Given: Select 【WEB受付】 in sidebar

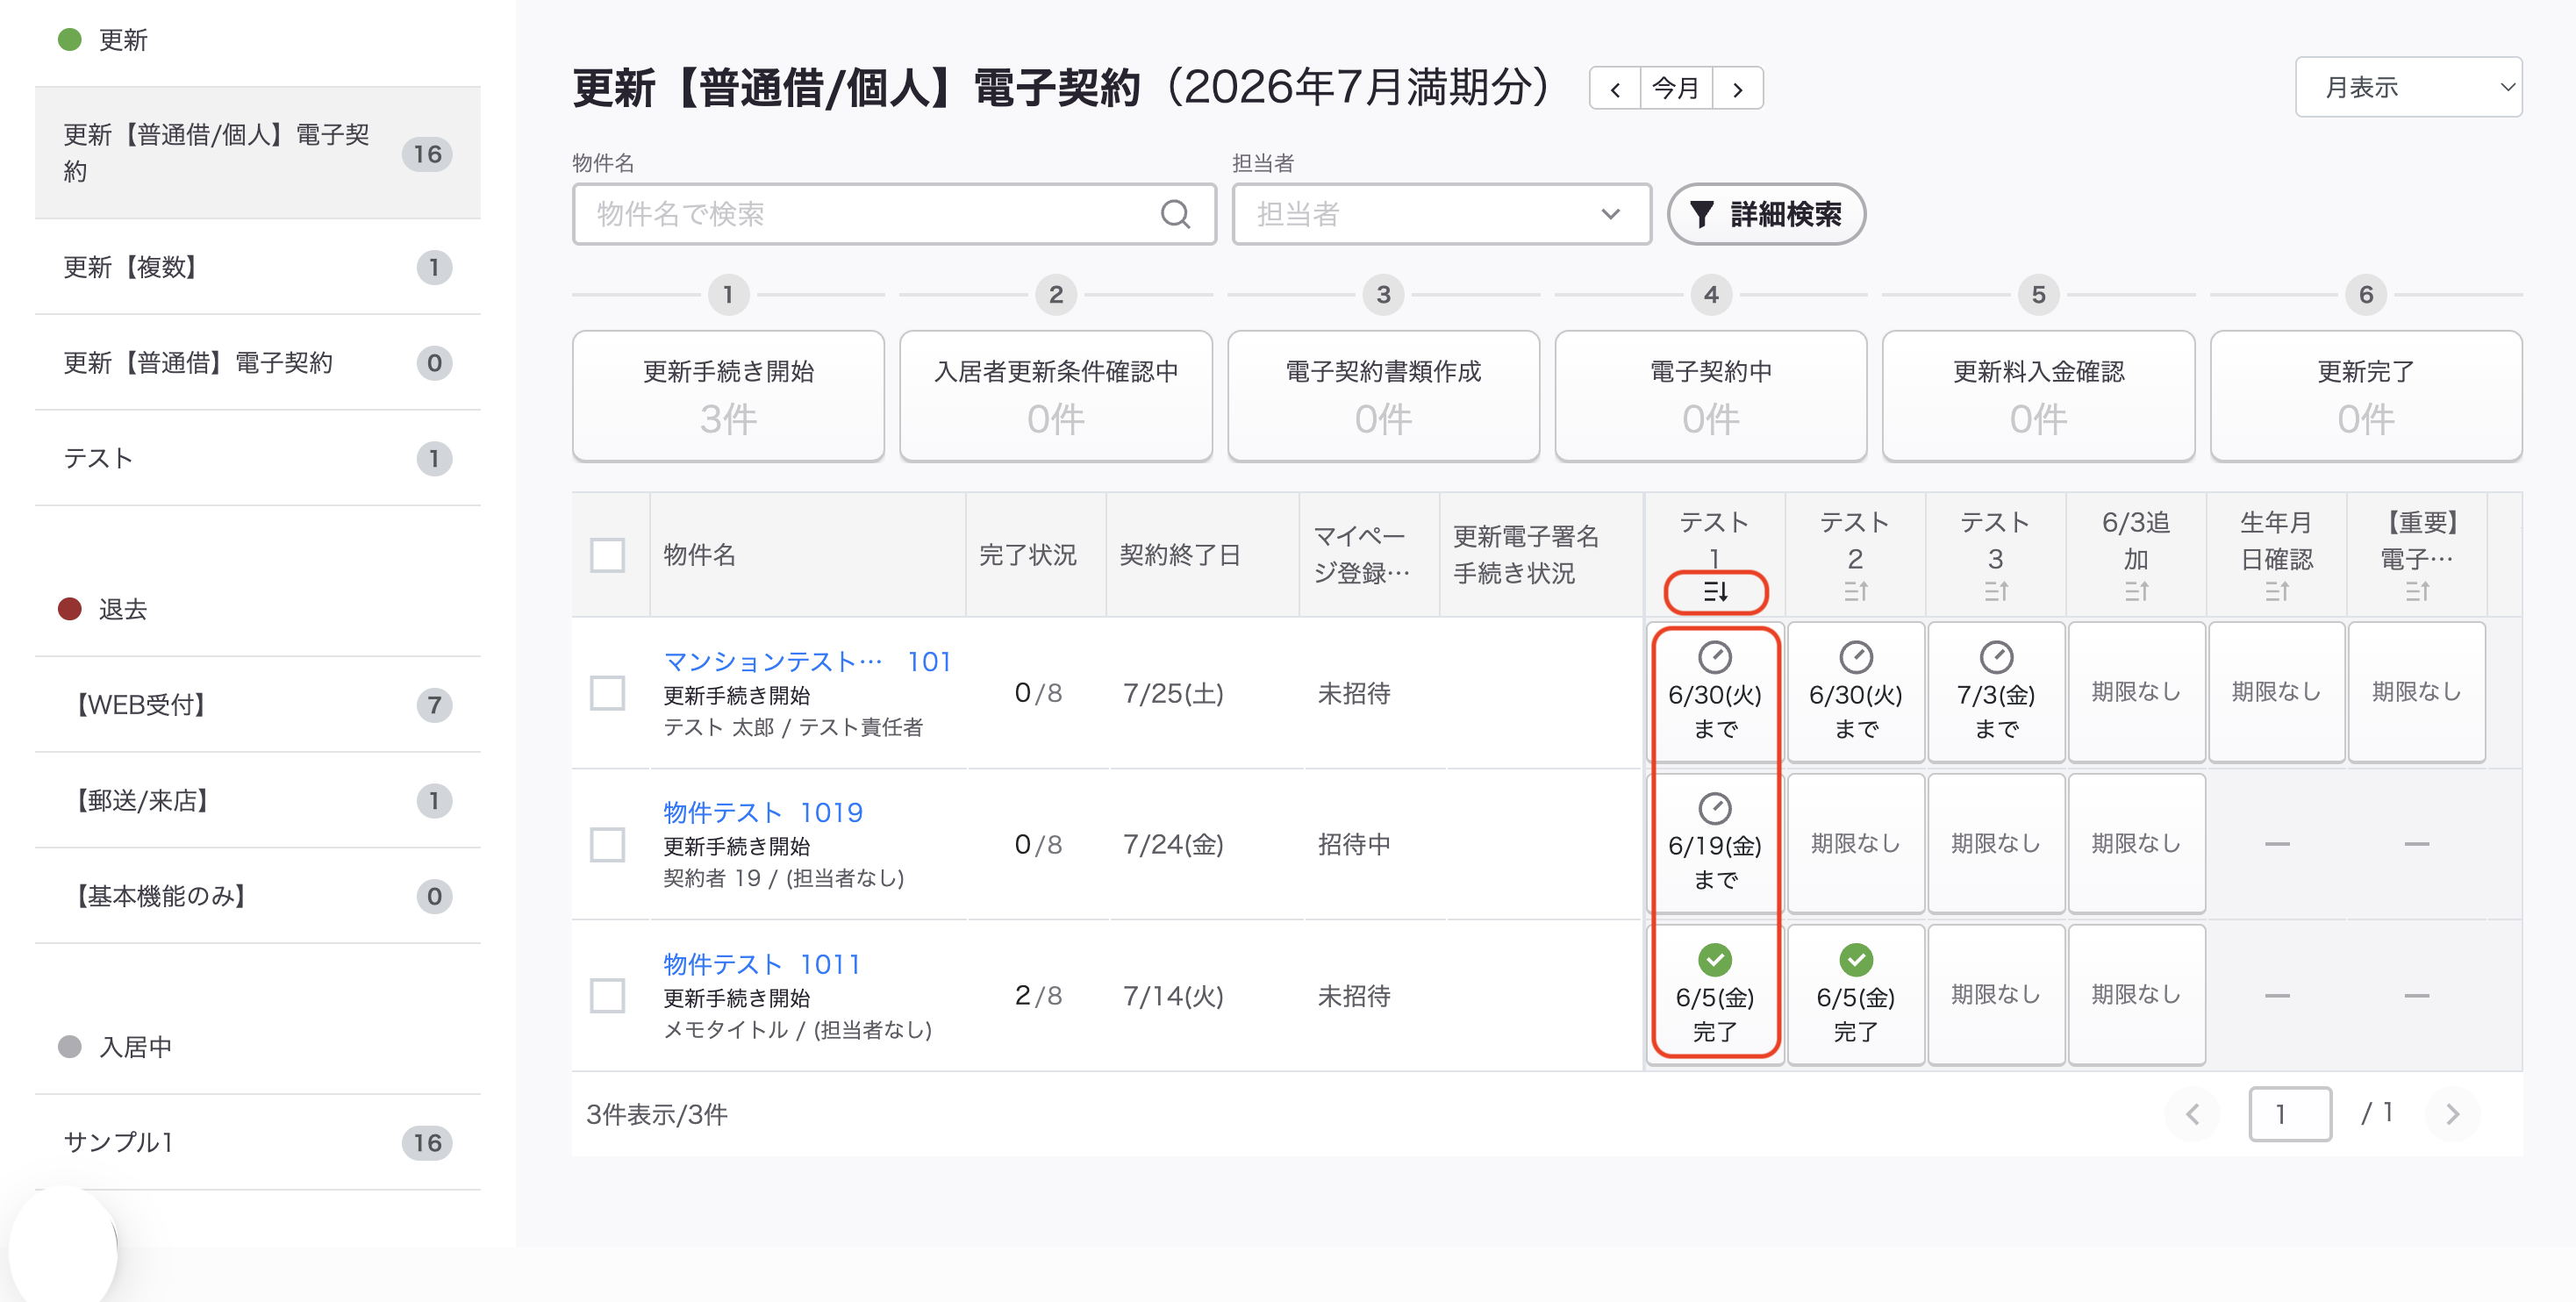Looking at the screenshot, I should click(x=258, y=705).
